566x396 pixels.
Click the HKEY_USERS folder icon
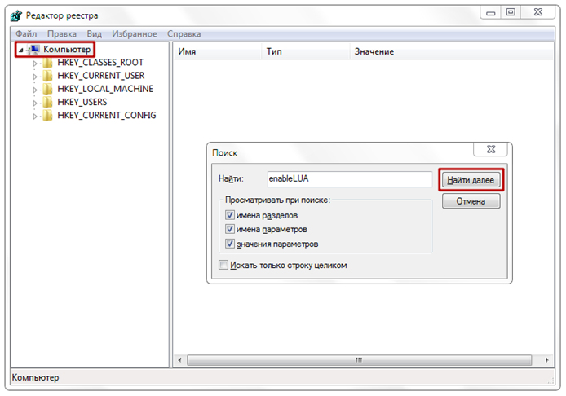(x=47, y=102)
